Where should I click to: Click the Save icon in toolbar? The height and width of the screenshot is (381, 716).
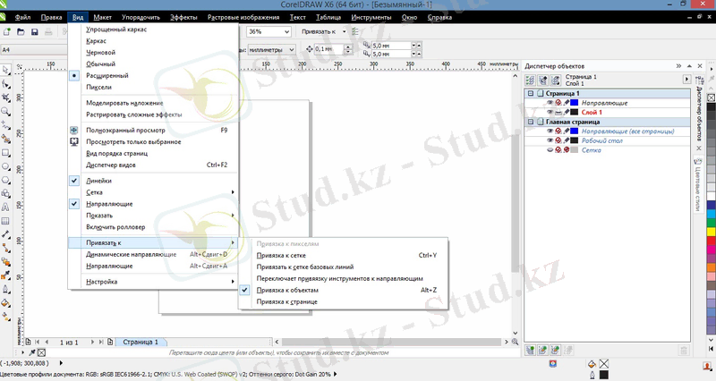pos(34,33)
